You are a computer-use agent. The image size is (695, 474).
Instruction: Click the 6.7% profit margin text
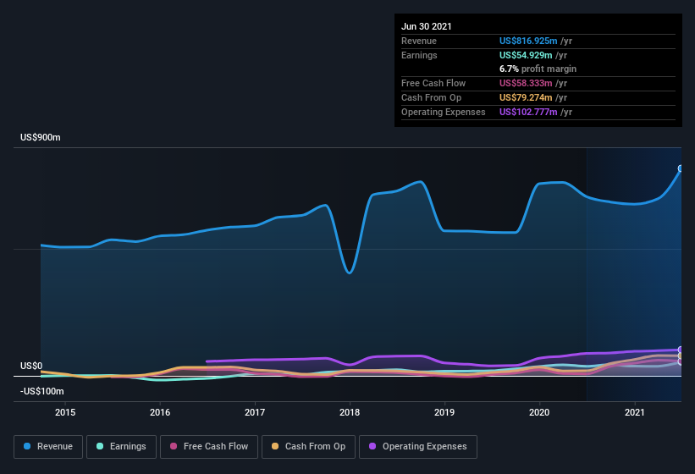point(538,69)
